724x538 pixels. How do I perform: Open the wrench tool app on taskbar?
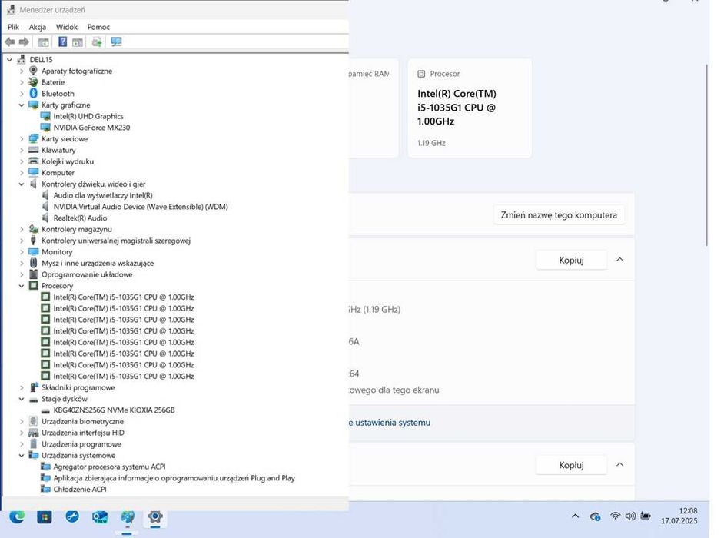click(72, 516)
